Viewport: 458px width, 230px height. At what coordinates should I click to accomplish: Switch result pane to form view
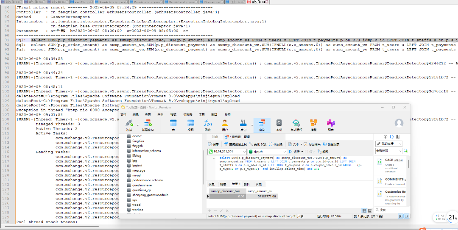tap(369, 211)
